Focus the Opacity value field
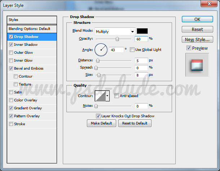This screenshot has height=171, width=220. 141,39
